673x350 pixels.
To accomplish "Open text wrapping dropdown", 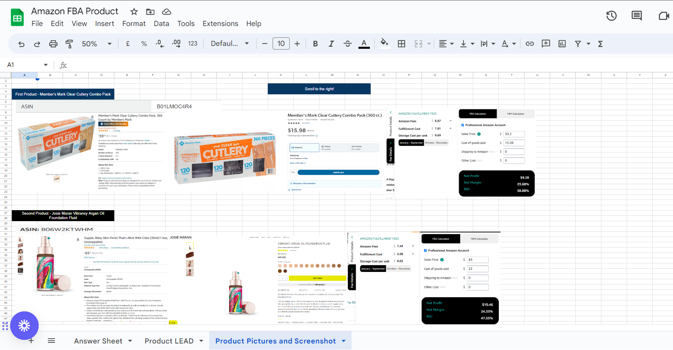I will coord(488,43).
